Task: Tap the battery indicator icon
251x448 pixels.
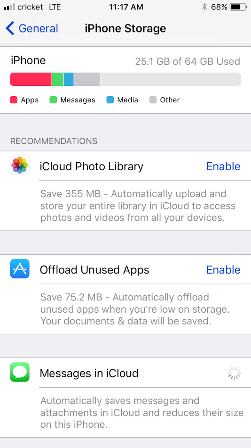Action: [x=239, y=7]
